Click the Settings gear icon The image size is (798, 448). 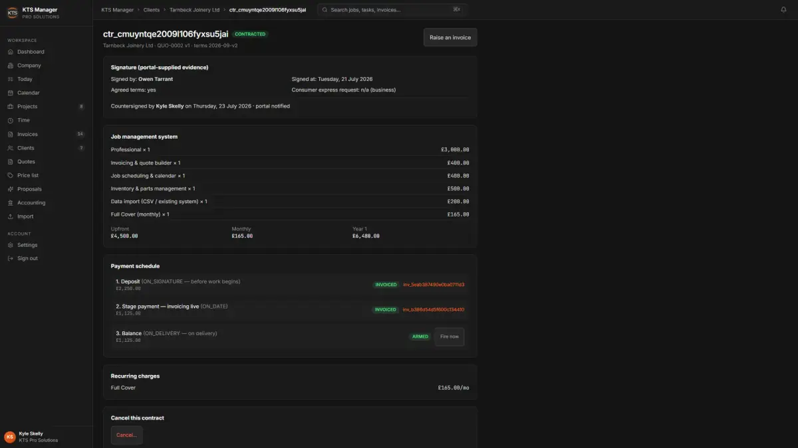click(11, 245)
